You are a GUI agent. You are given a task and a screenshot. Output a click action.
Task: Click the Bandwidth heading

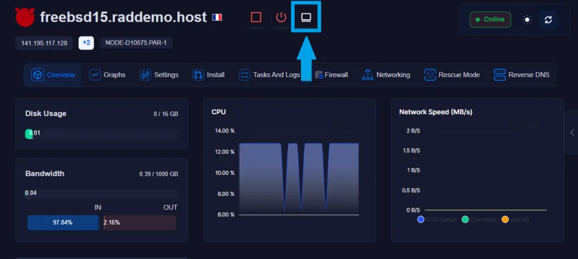(x=45, y=173)
